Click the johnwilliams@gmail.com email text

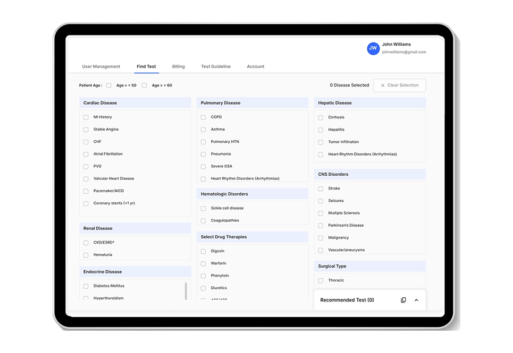click(x=404, y=52)
